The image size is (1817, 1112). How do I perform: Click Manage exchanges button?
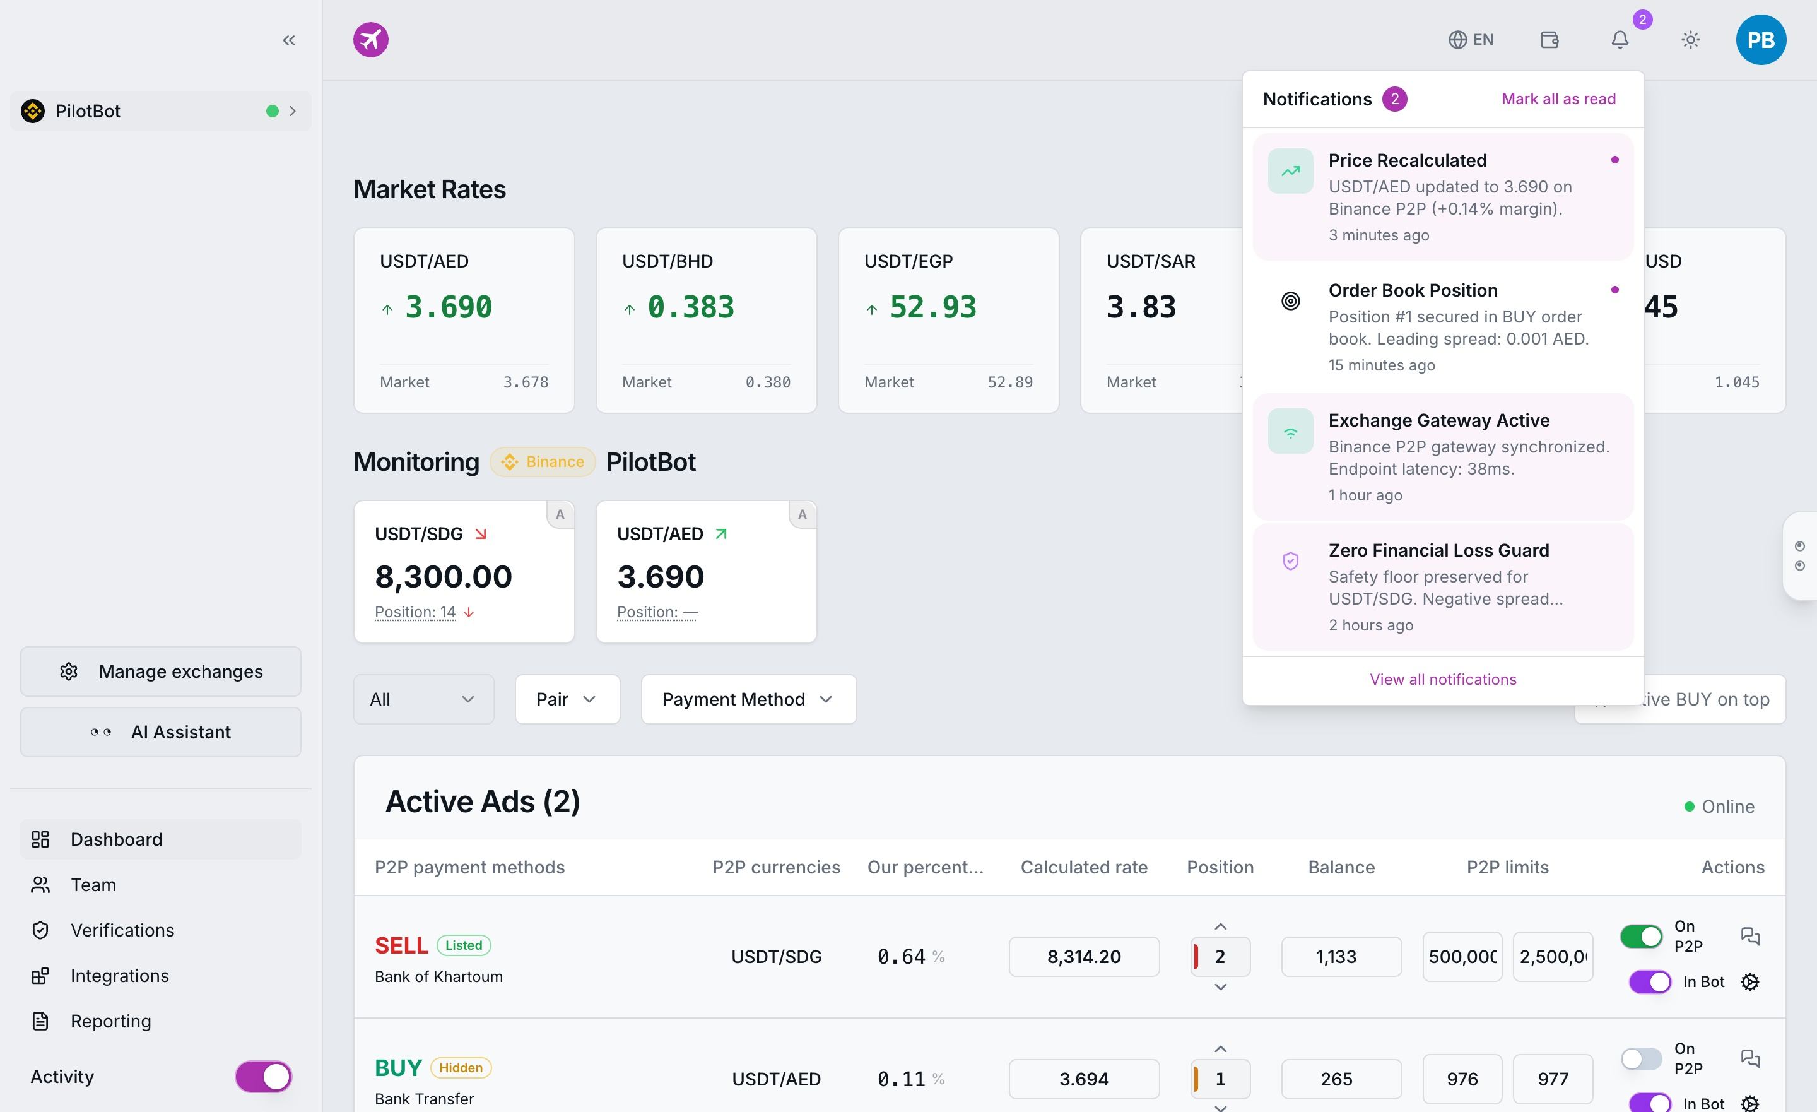160,671
